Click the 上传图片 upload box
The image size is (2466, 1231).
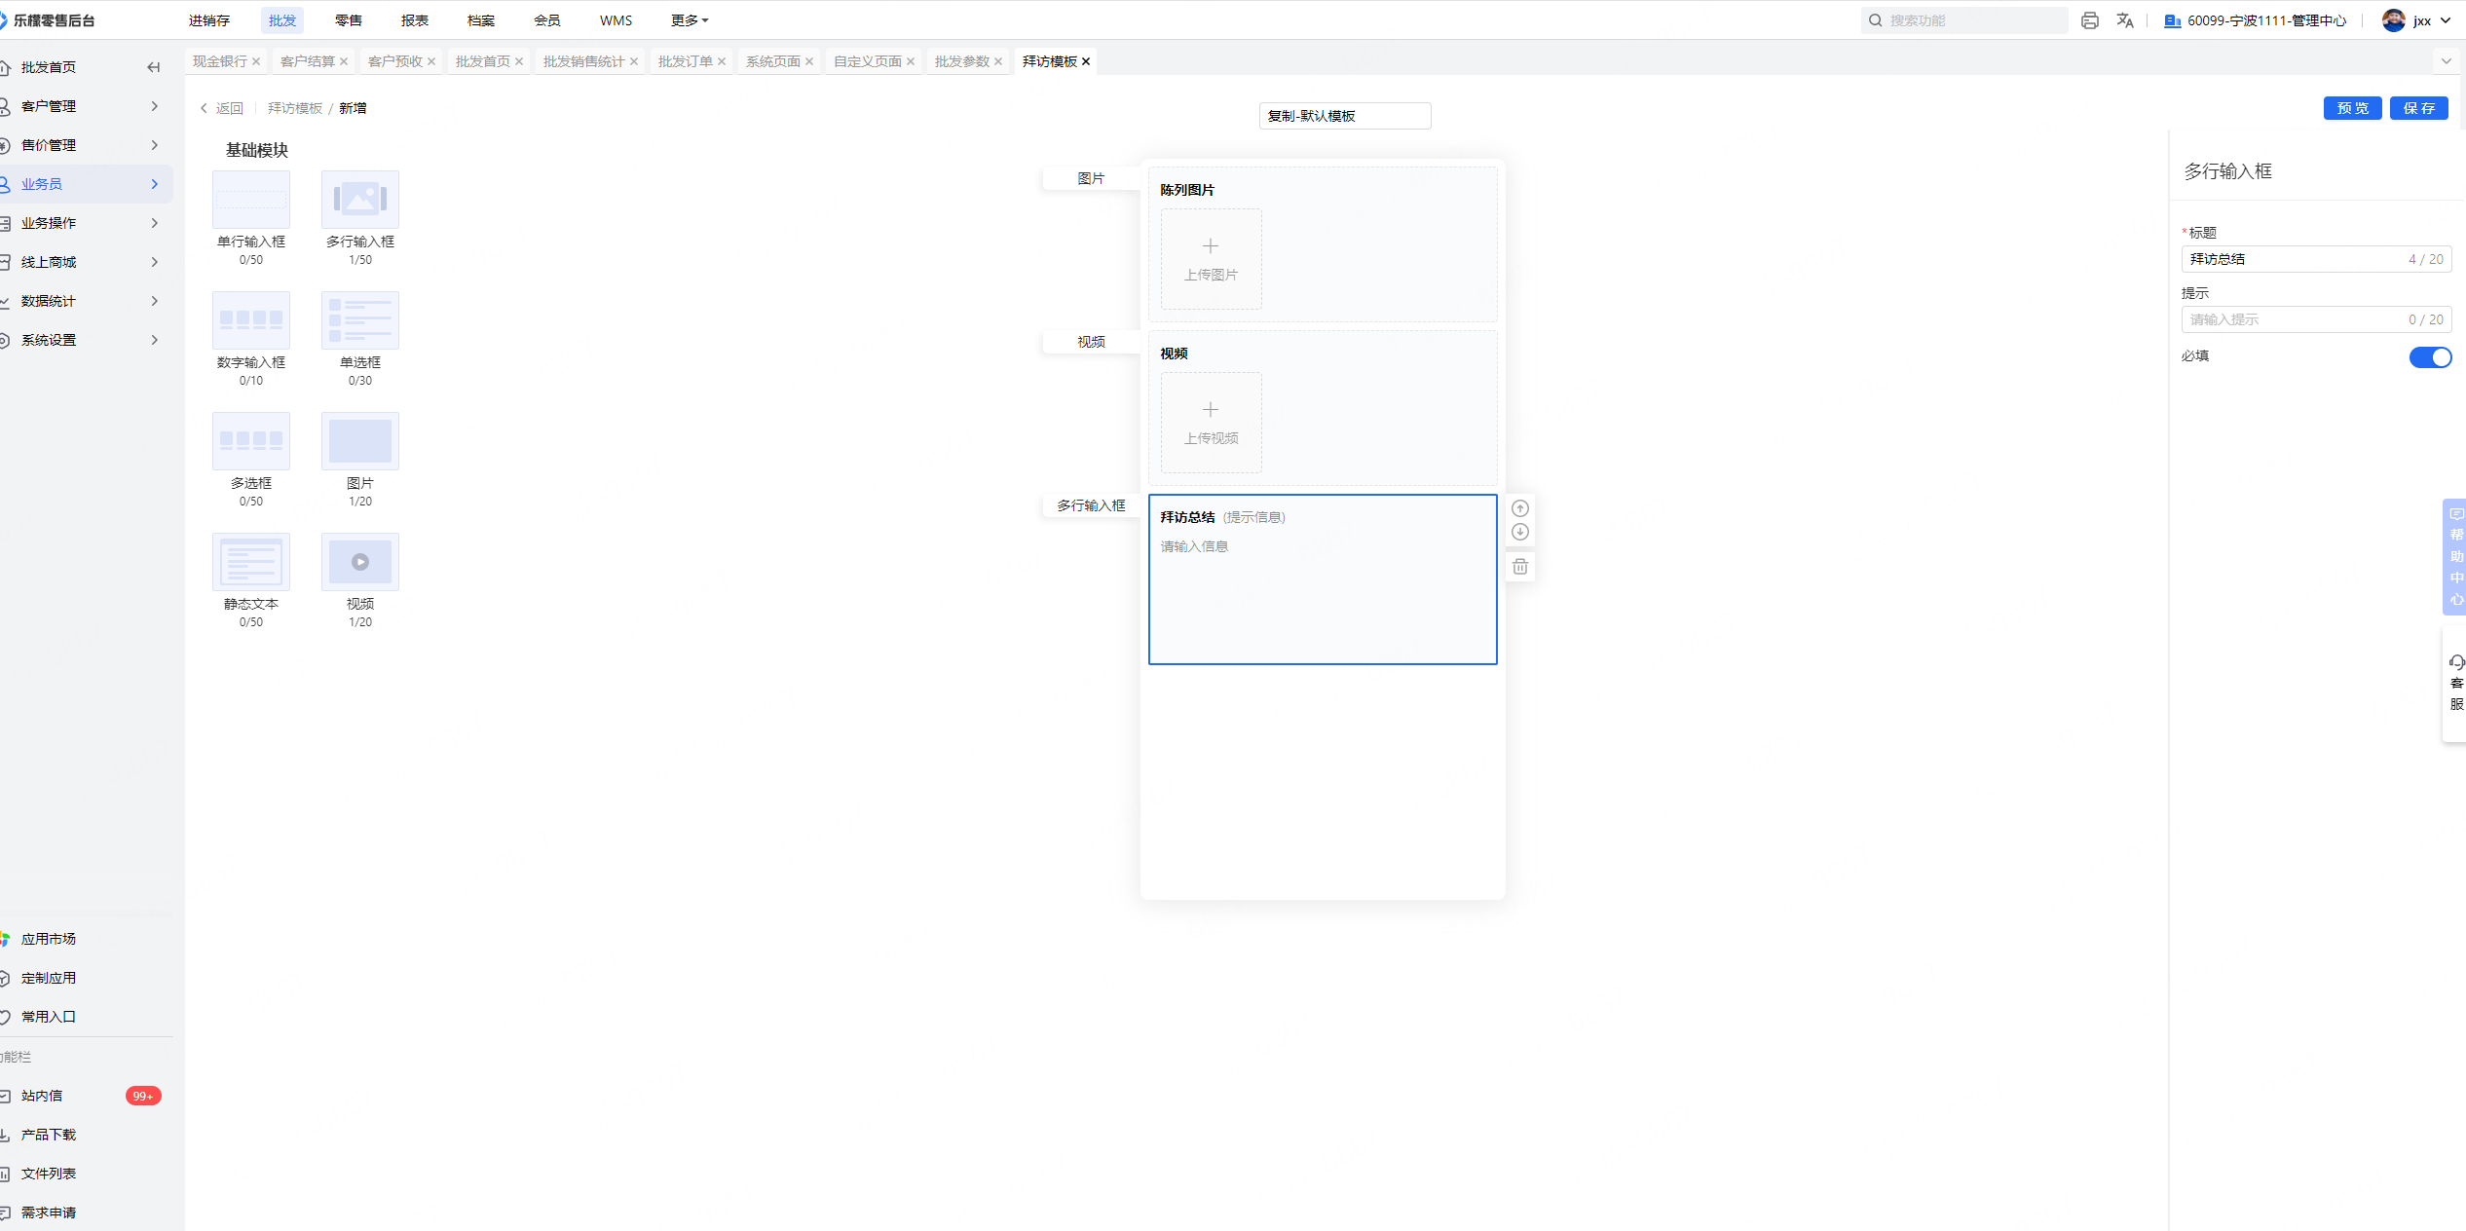(1211, 259)
